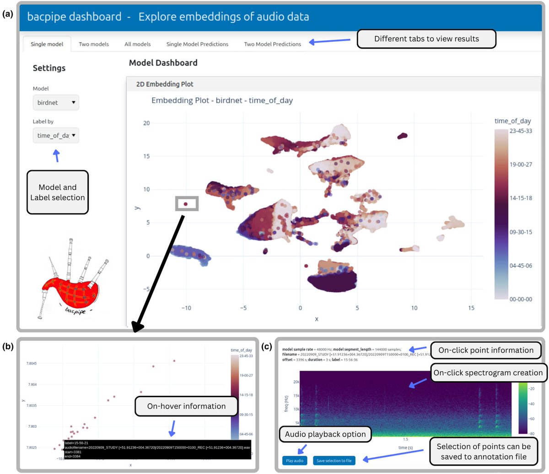Open the Label by dropdown showing time_of_day
The image size is (549, 474).
click(x=56, y=135)
